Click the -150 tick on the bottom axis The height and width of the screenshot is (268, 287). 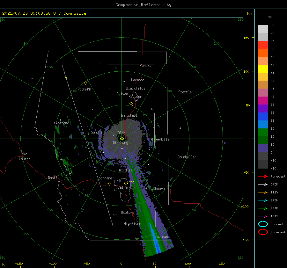coord(19,264)
